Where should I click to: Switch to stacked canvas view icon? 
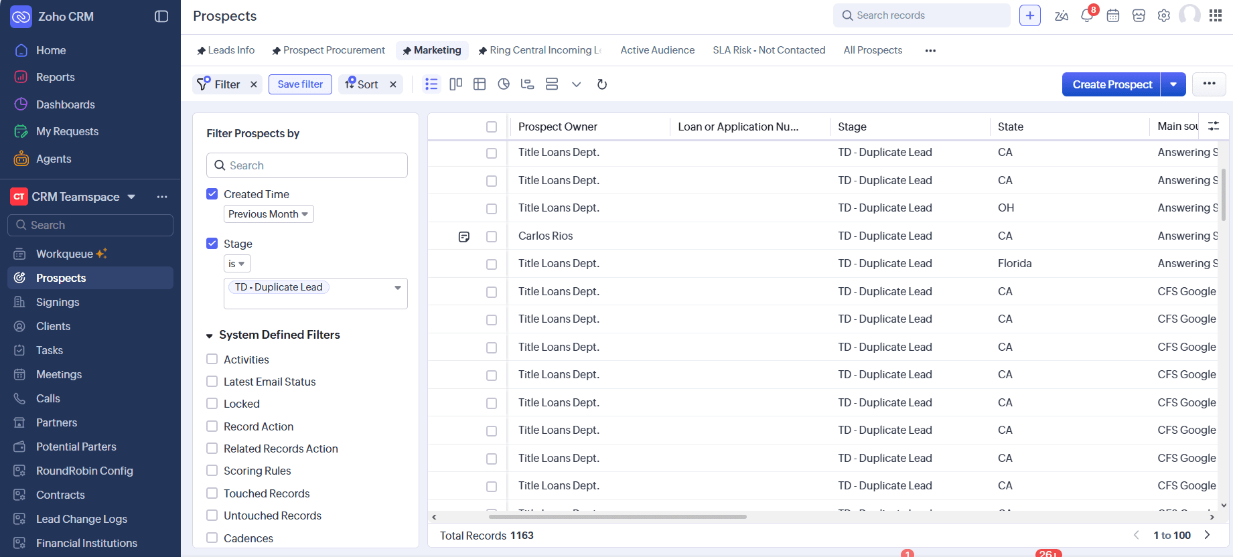[552, 84]
